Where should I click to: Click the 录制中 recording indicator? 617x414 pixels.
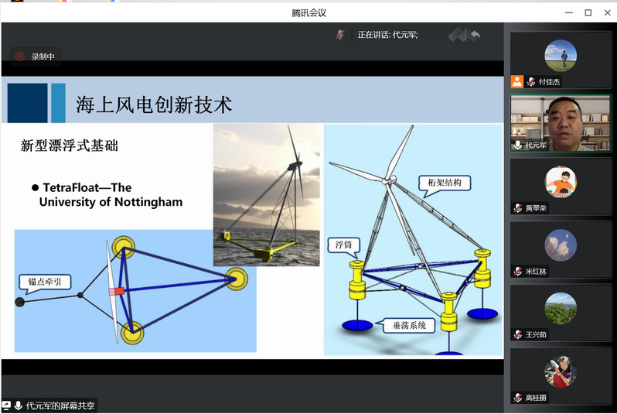36,56
